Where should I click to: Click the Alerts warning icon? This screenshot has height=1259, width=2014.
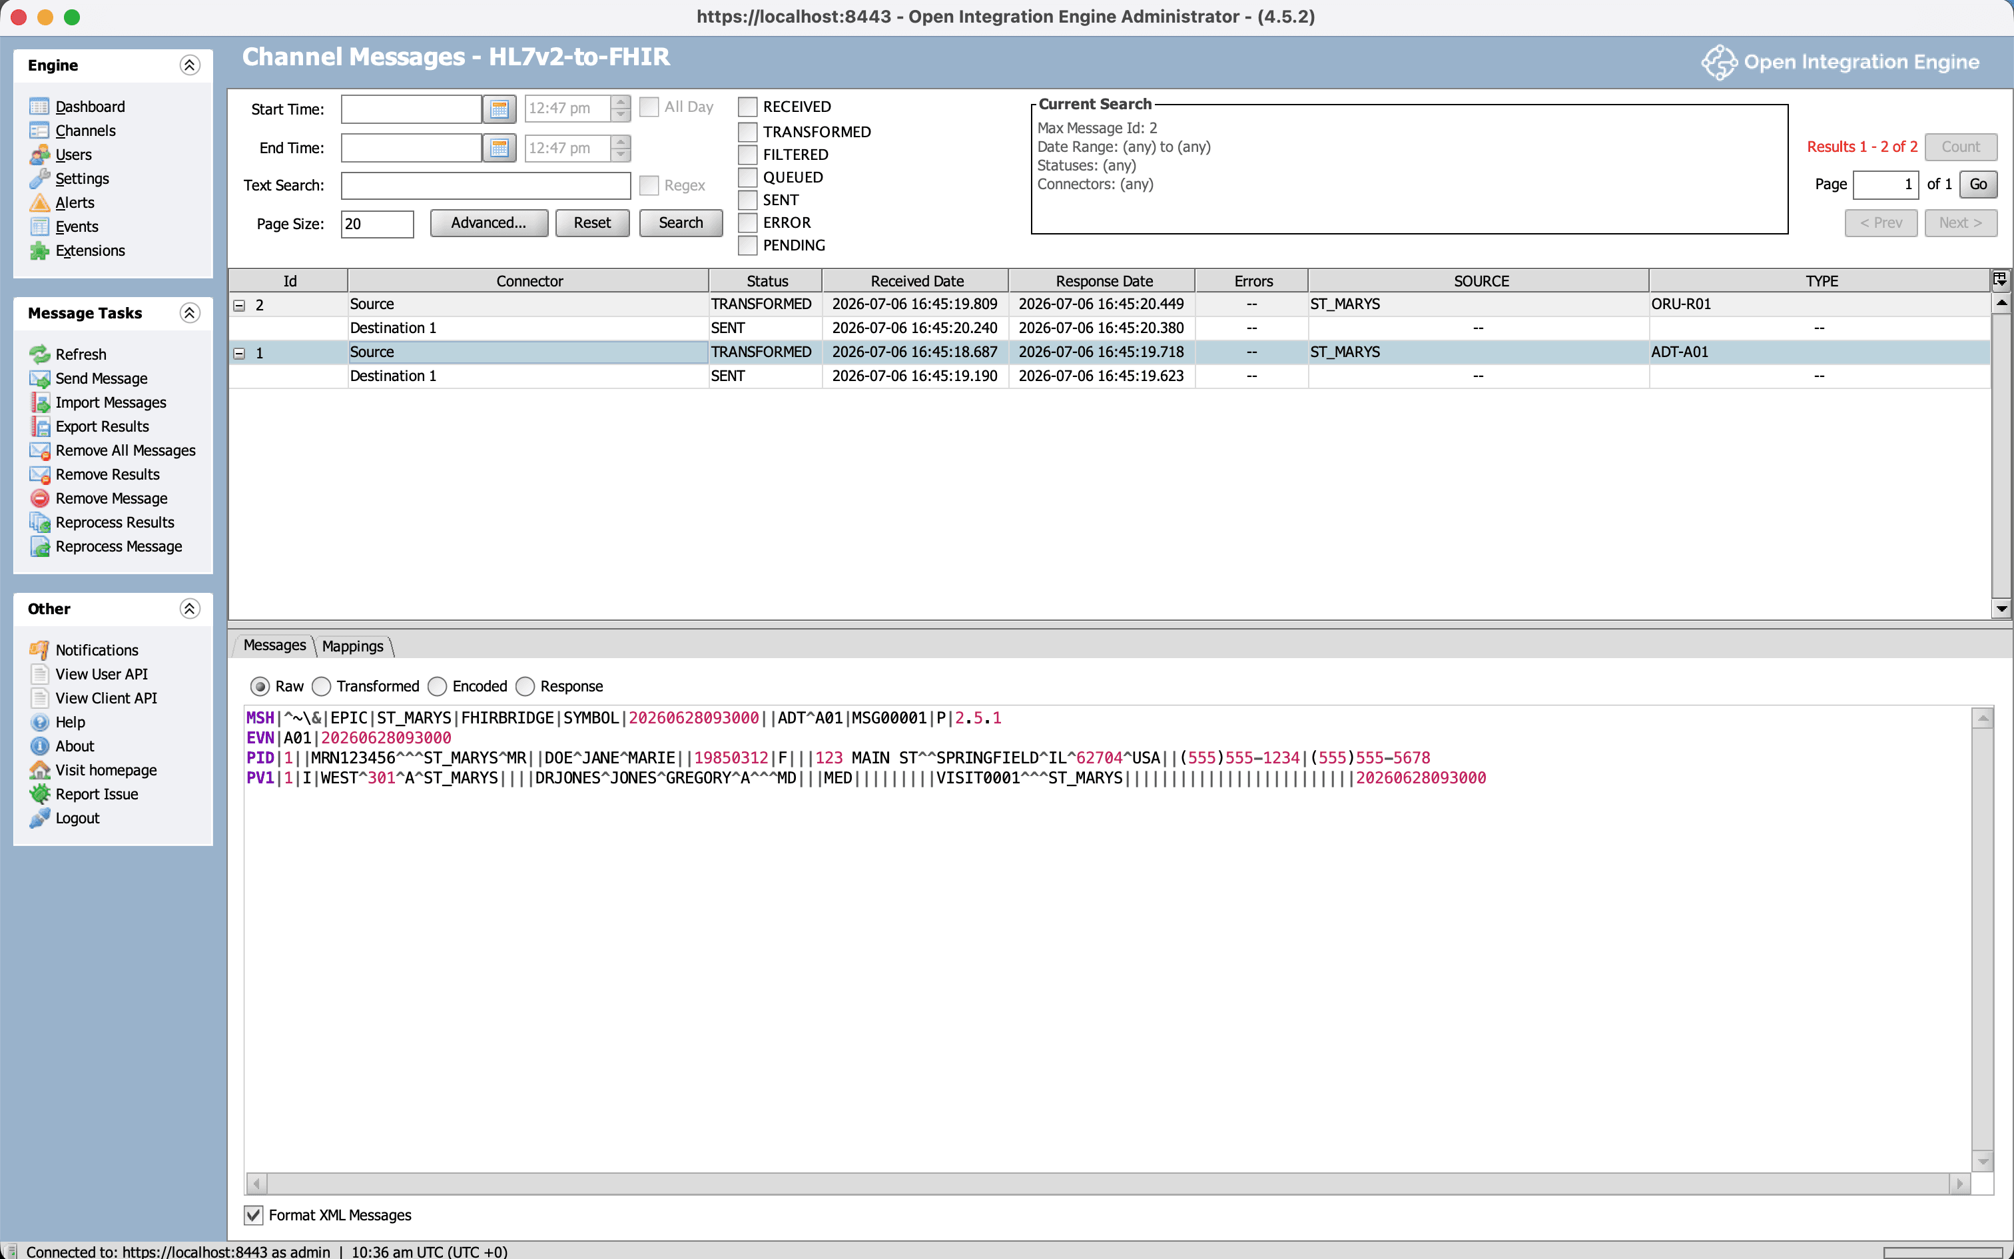(x=39, y=203)
